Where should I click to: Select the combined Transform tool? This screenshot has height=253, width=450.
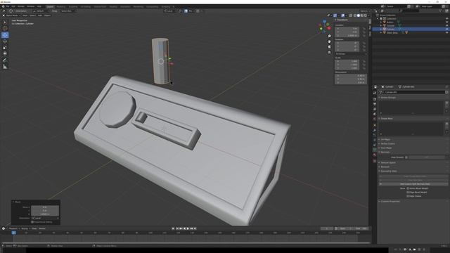click(x=5, y=53)
